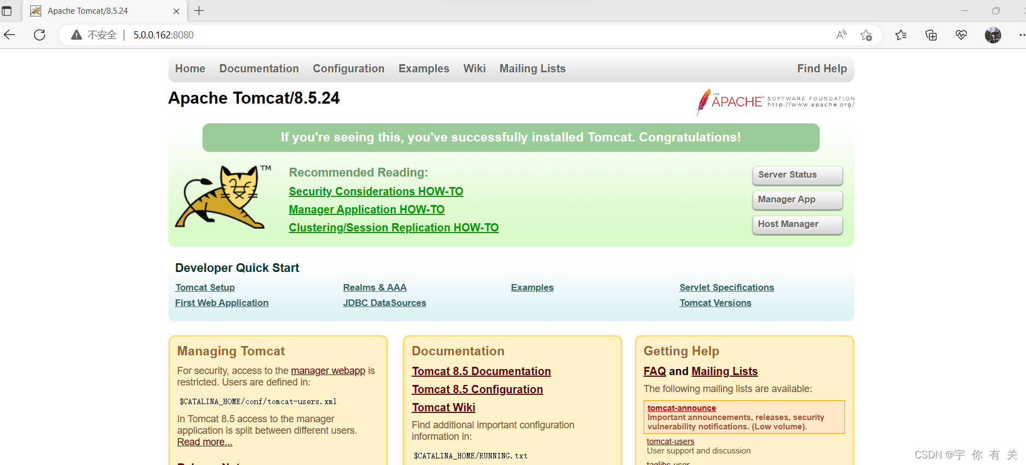1026x465 pixels.
Task: Open the Documentation navigation item
Action: pyautogui.click(x=259, y=69)
